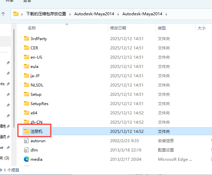Click the 注册机 folder name

pos(36,131)
